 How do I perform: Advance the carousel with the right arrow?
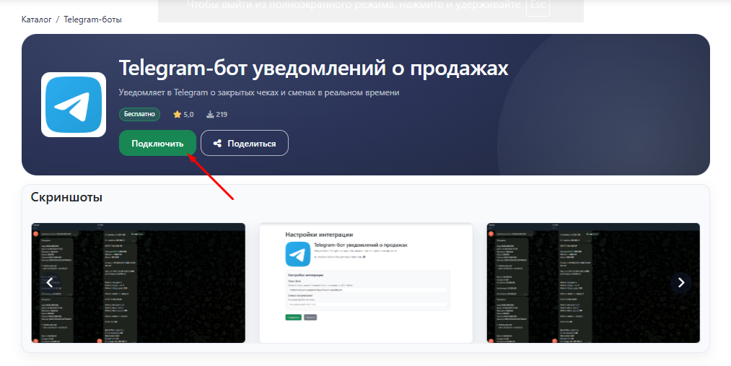click(680, 283)
